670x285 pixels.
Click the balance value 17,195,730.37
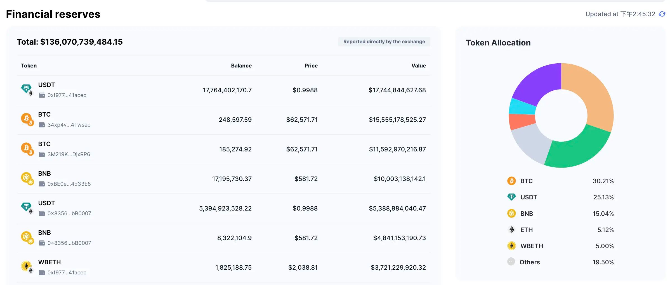click(232, 179)
